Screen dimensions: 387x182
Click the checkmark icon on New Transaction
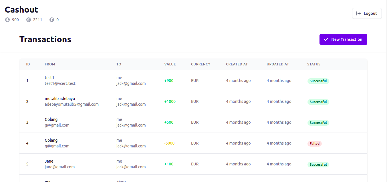click(326, 39)
